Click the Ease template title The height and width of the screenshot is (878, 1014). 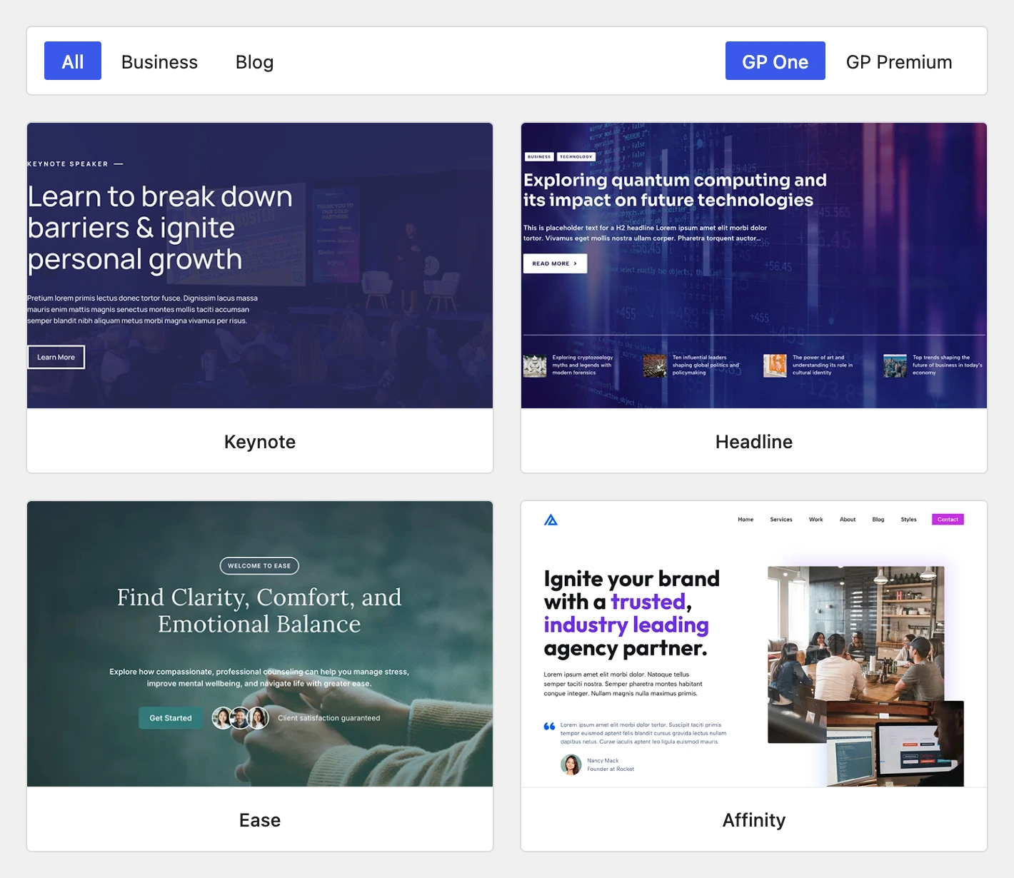(260, 820)
